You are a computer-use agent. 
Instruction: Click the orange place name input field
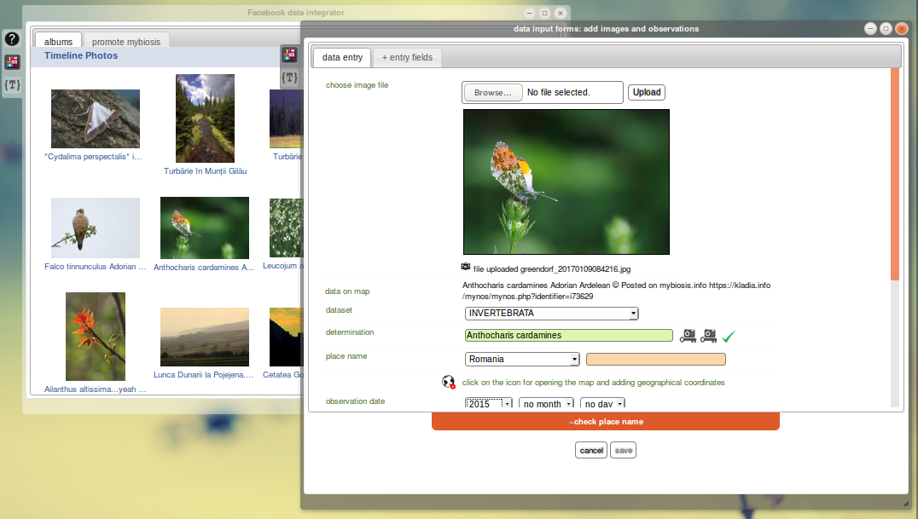655,360
